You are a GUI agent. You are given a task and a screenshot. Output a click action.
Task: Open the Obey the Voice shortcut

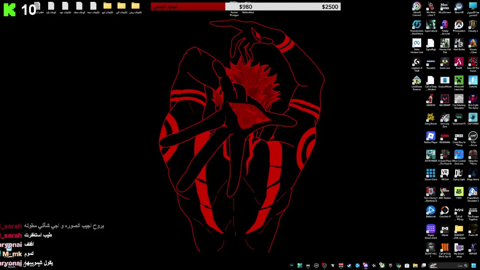click(473, 157)
